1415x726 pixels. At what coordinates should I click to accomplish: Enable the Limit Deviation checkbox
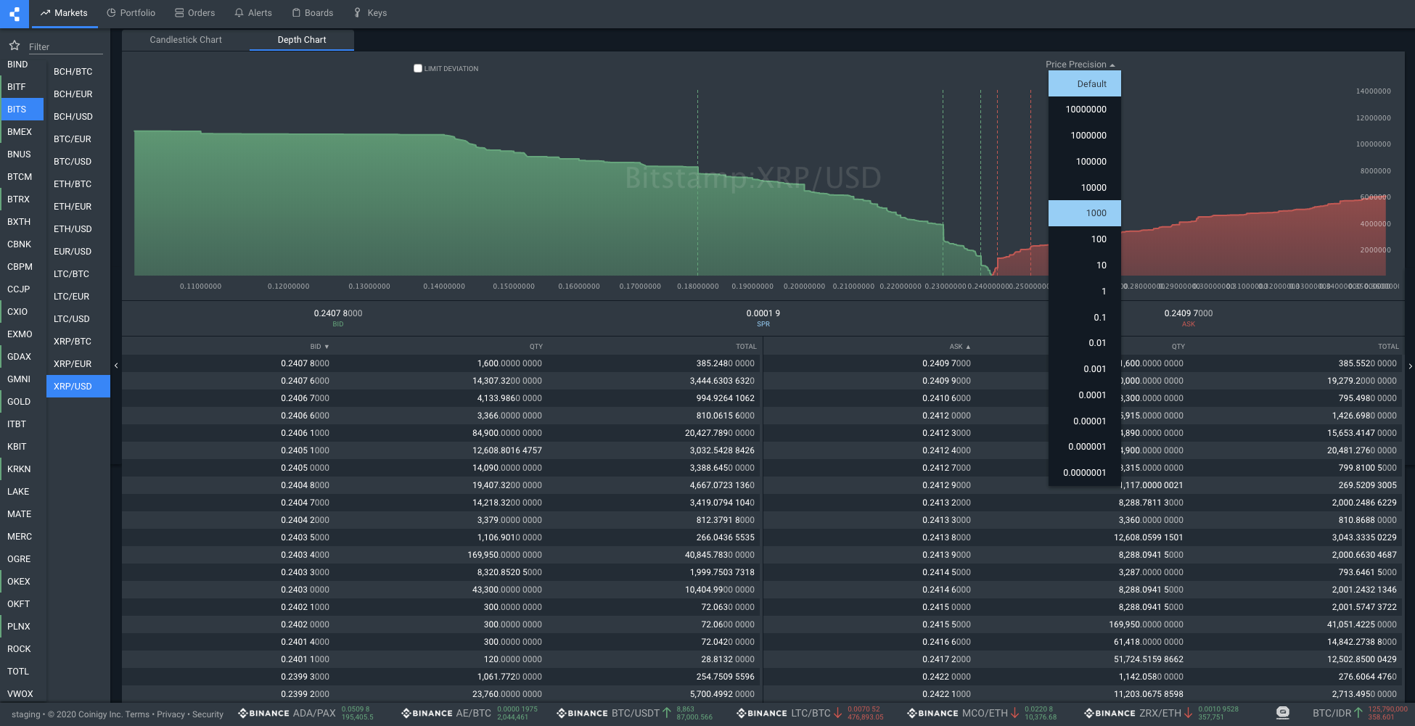(x=418, y=68)
